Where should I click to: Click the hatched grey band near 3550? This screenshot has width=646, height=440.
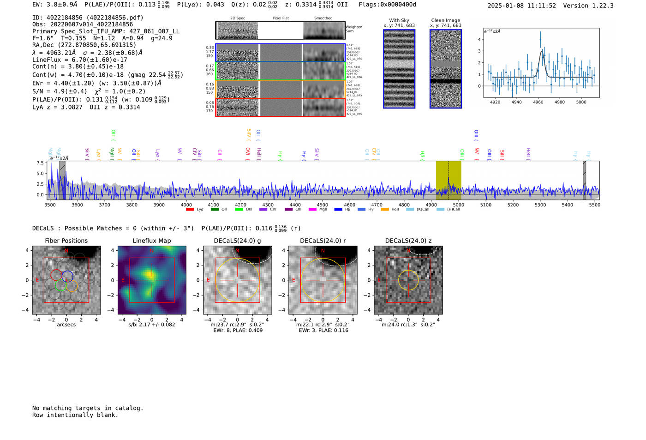[x=62, y=180]
